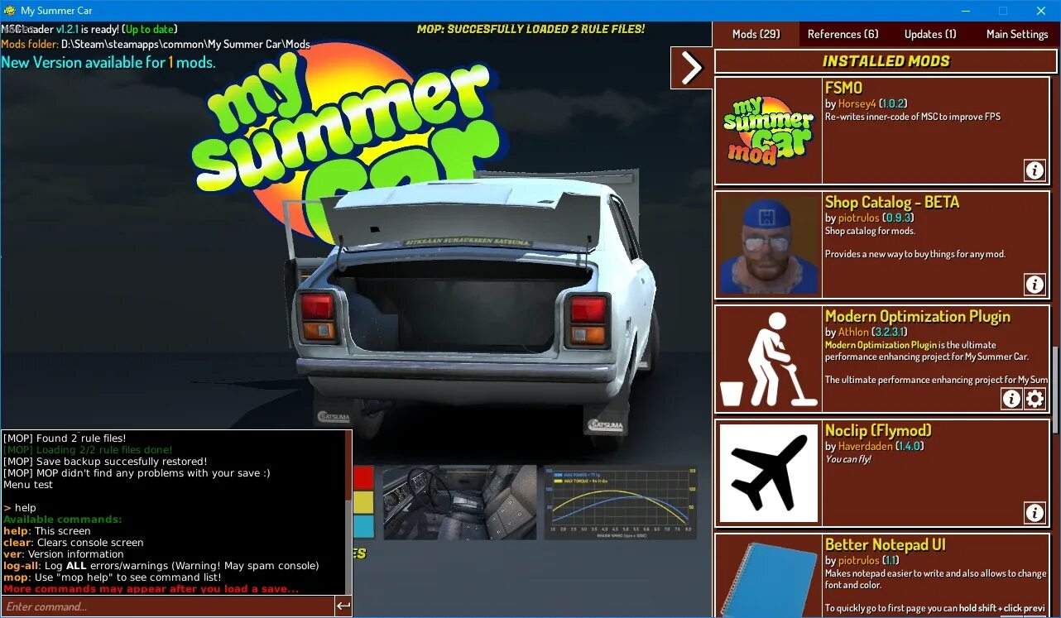Click the Mods folder path text
The width and height of the screenshot is (1061, 618).
pos(156,45)
